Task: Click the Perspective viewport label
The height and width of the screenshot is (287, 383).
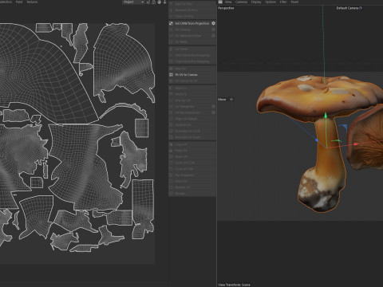Action: coord(226,8)
